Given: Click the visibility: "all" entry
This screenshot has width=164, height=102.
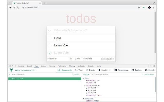Looking at the screenshot, I should pyautogui.click(x=94, y=95).
